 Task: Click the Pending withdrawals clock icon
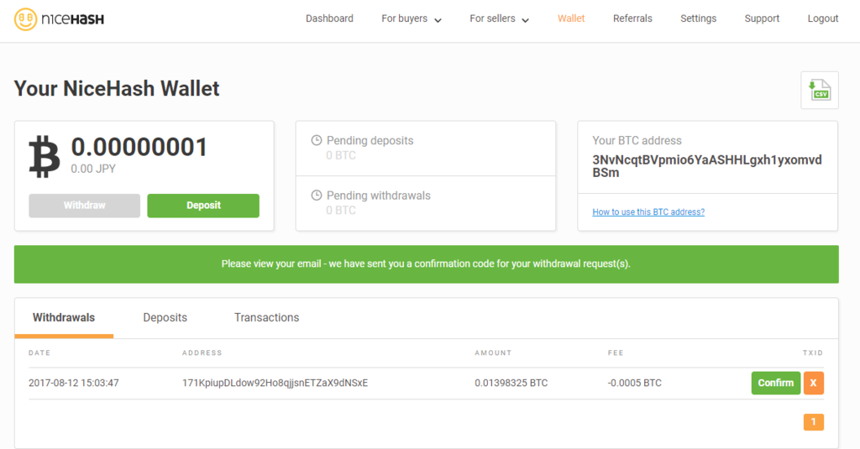[x=317, y=196]
